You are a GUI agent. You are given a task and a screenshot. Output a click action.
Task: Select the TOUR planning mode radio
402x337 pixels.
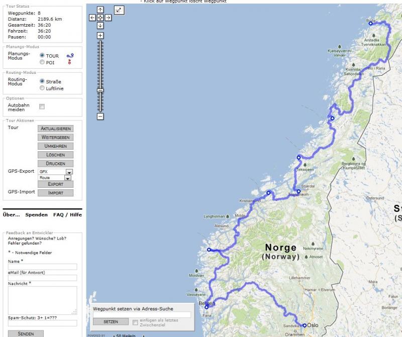pos(42,55)
